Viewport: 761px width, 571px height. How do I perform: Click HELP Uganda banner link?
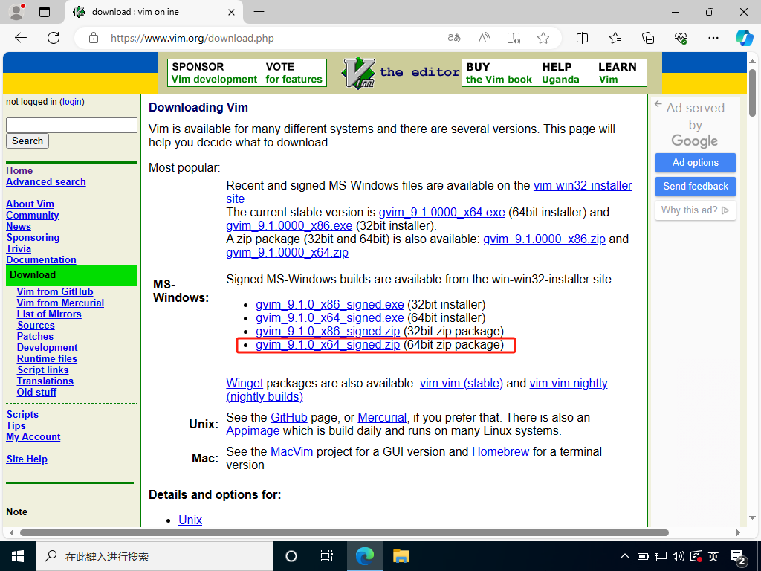point(560,73)
